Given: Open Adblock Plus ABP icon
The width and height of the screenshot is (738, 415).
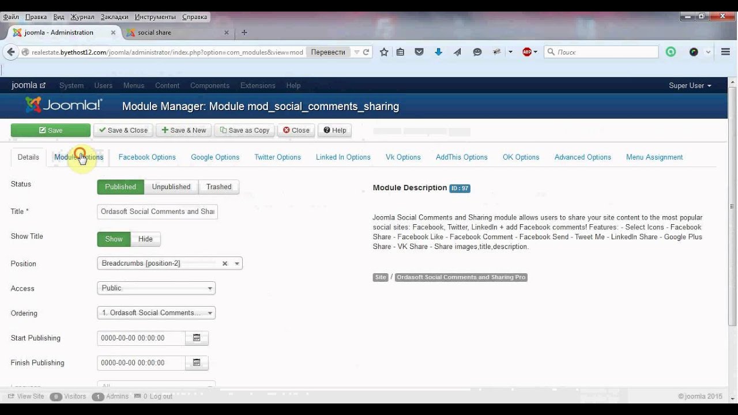Looking at the screenshot, I should (x=526, y=52).
